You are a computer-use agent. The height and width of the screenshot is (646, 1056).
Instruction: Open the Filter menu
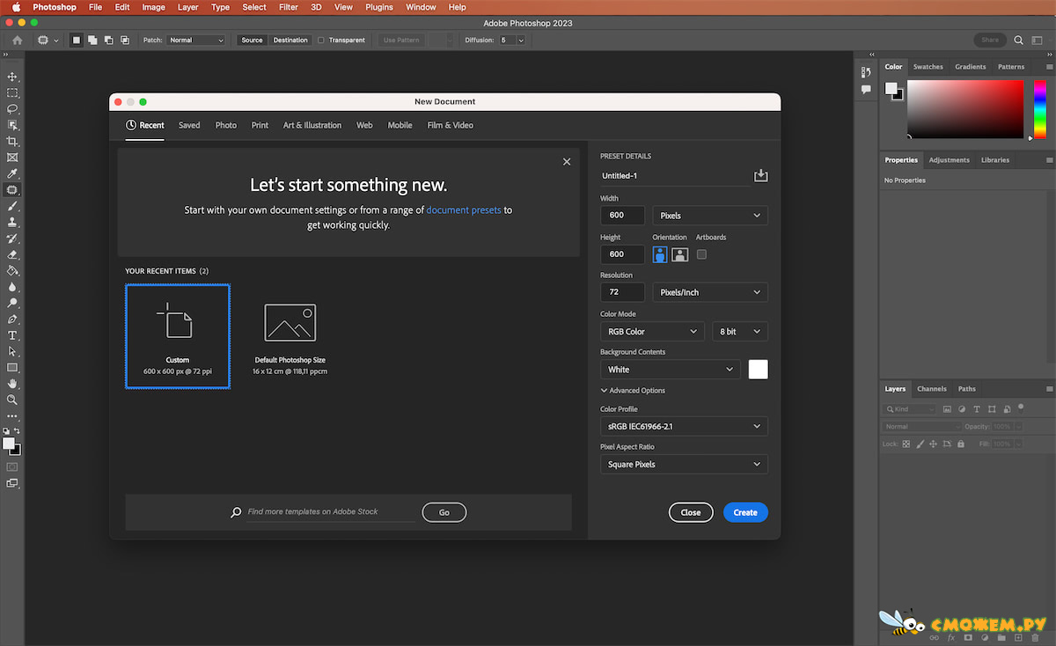point(289,7)
